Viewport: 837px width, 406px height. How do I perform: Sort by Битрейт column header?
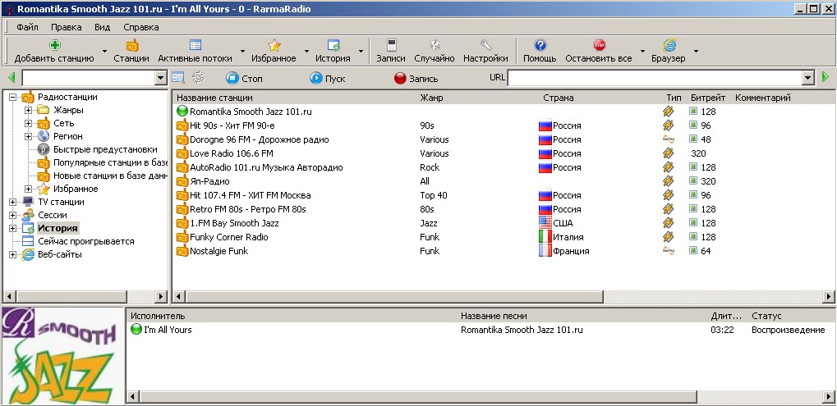click(x=709, y=98)
